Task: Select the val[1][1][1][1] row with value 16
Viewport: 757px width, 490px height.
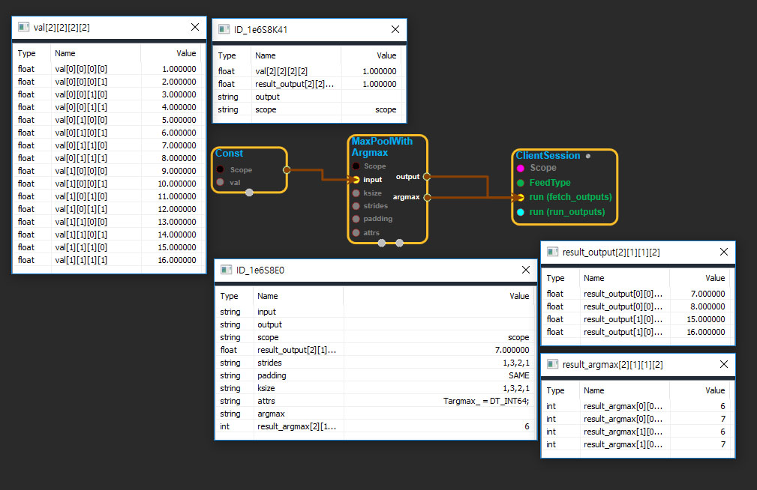Action: 110,260
